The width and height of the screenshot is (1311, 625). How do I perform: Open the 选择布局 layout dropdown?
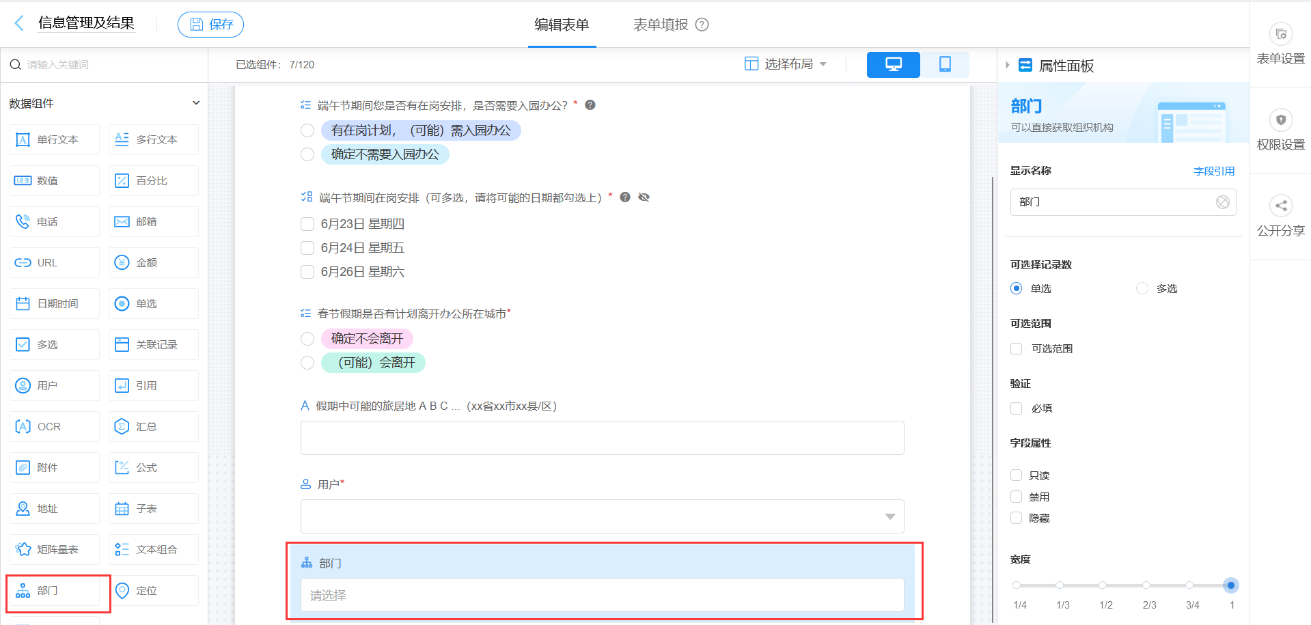(x=786, y=64)
